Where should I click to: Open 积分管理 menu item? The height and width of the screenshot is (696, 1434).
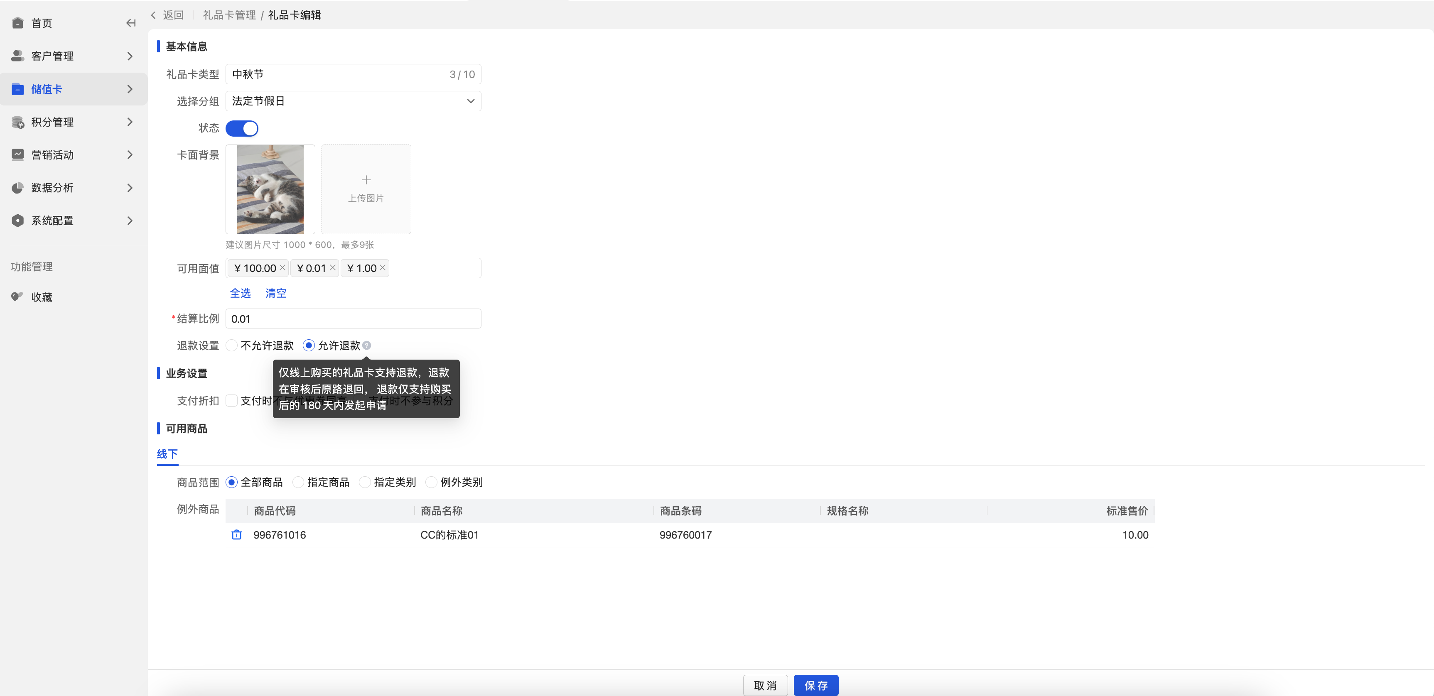click(52, 122)
